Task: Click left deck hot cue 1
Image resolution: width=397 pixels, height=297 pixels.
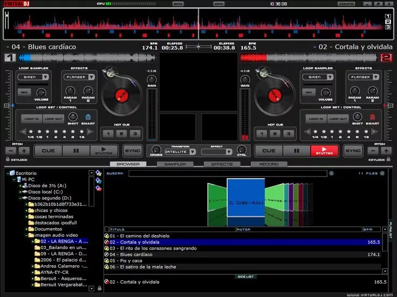Action: (x=108, y=133)
